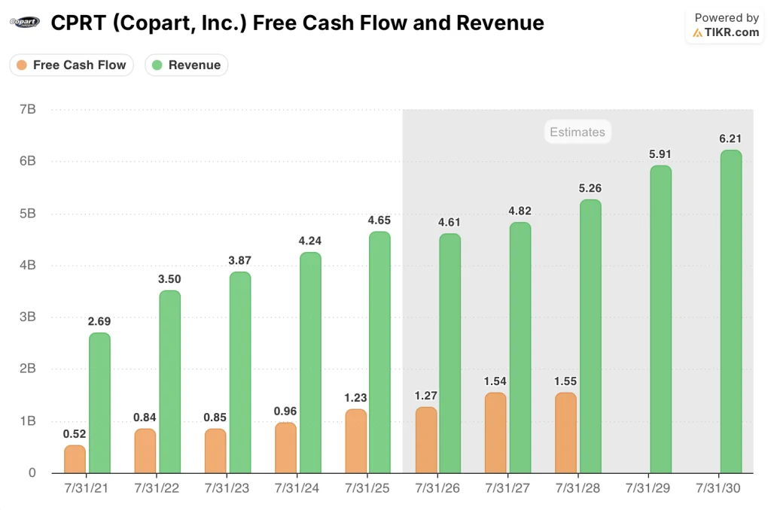
Task: Open the Powered by TIKR.com link
Action: [726, 25]
